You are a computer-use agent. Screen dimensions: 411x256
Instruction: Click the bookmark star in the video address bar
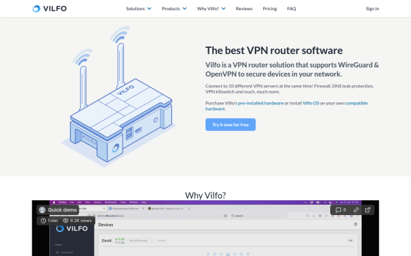pos(225,216)
